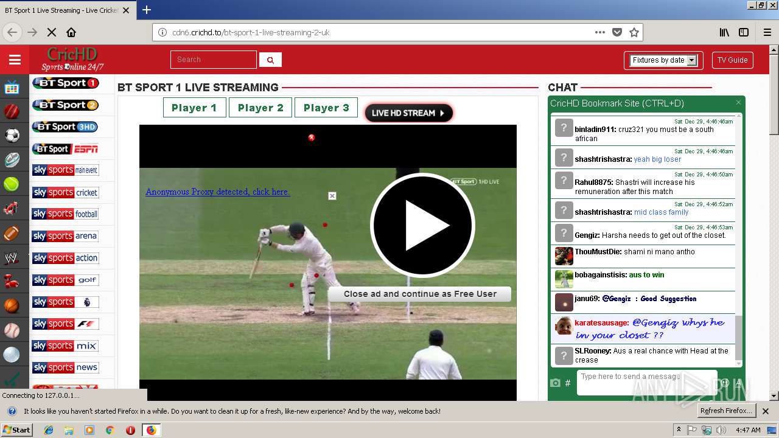
Task: Play the video with the large play button
Action: [422, 225]
